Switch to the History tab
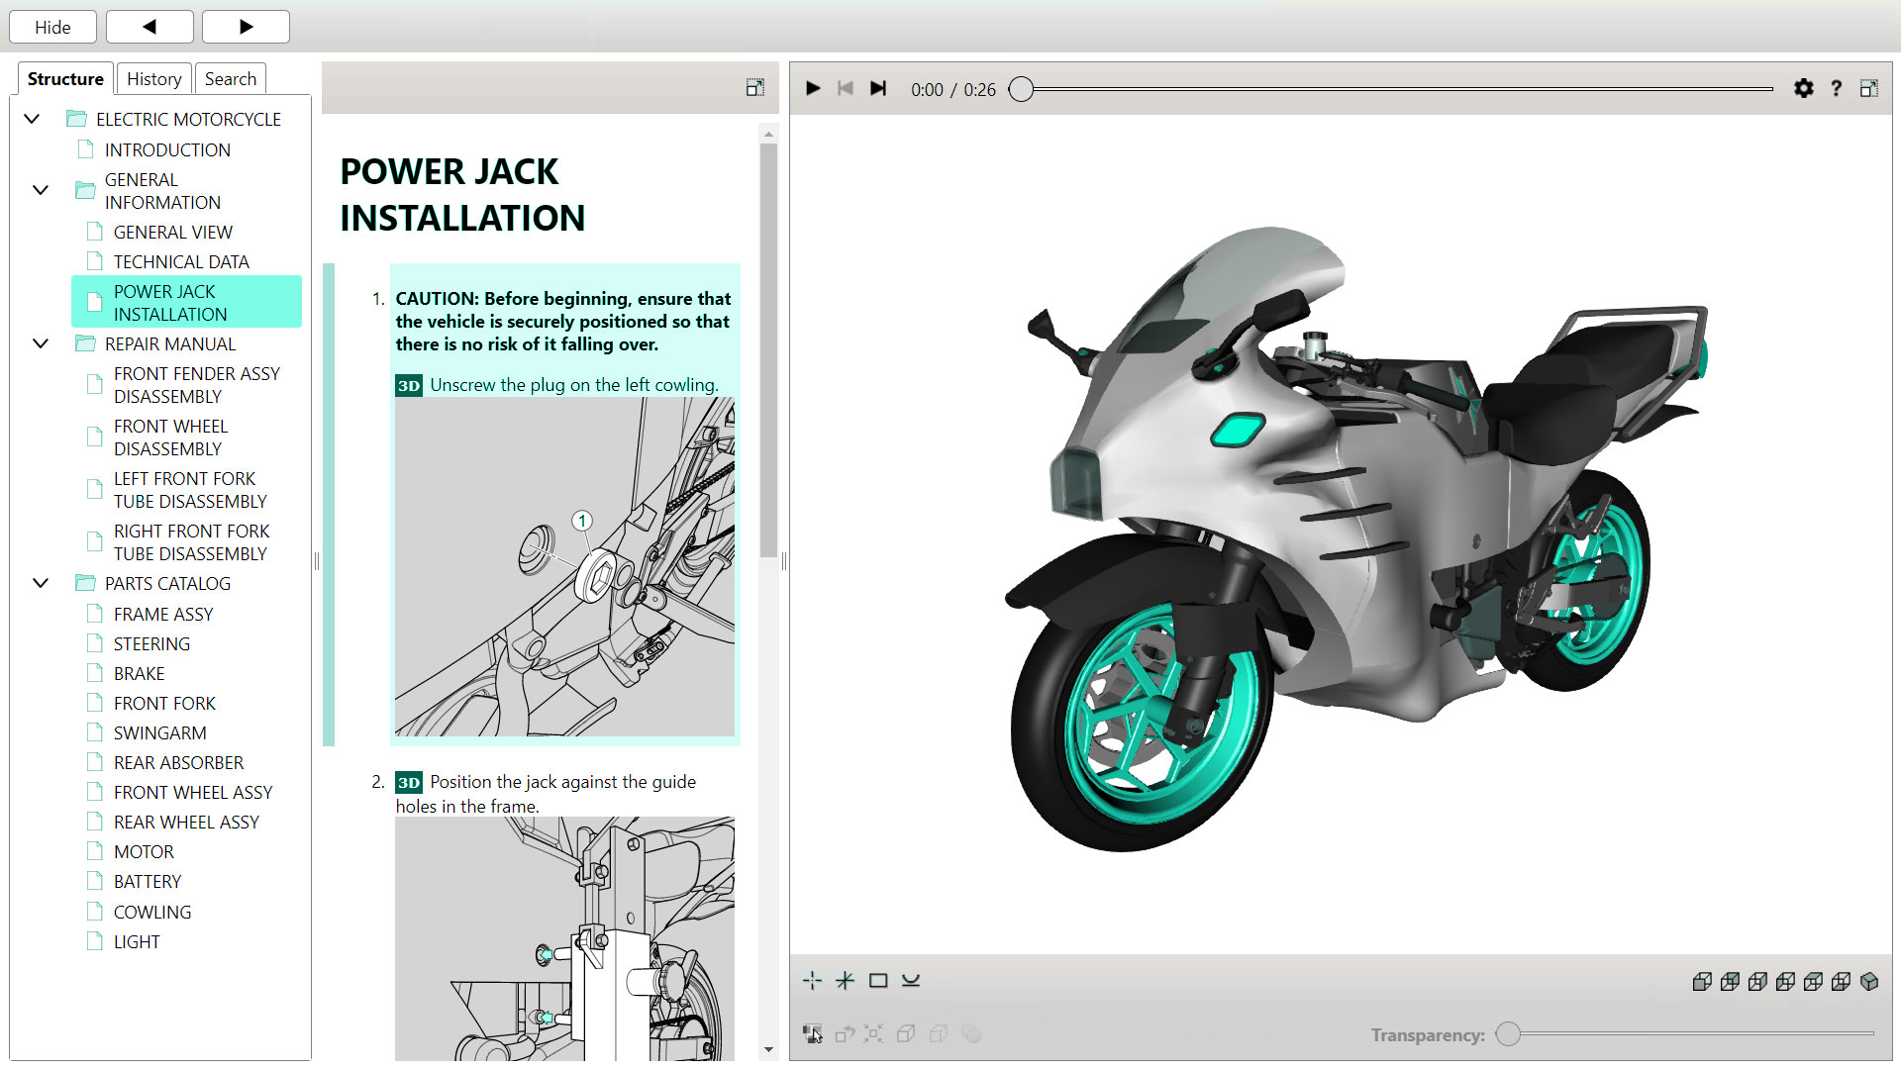 pyautogui.click(x=153, y=78)
